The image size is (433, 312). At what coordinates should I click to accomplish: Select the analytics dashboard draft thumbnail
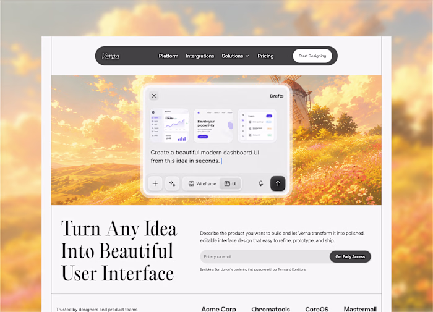click(169, 125)
